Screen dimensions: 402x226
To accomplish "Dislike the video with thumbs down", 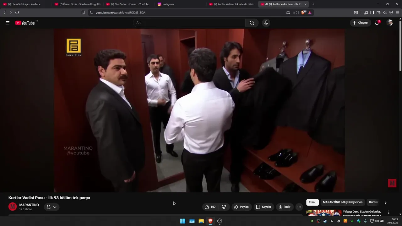I will click(x=224, y=207).
